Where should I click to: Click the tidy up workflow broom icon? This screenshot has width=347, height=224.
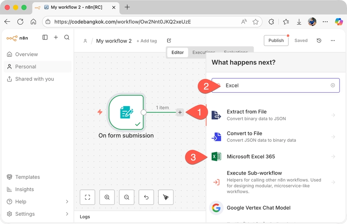click(x=166, y=197)
